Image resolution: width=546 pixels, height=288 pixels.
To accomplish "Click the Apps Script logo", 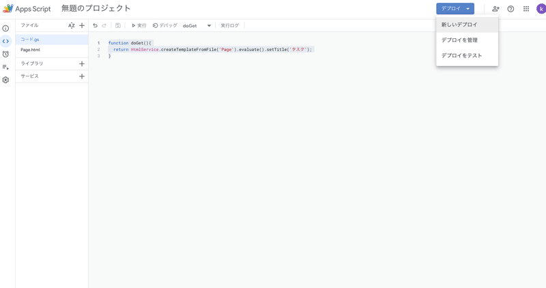I will point(27,9).
